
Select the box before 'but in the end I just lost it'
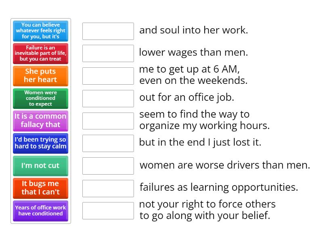point(108,143)
